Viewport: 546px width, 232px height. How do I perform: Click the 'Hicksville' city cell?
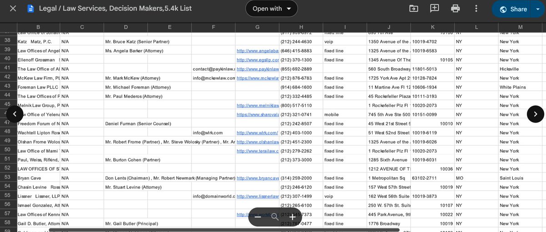(x=520, y=69)
